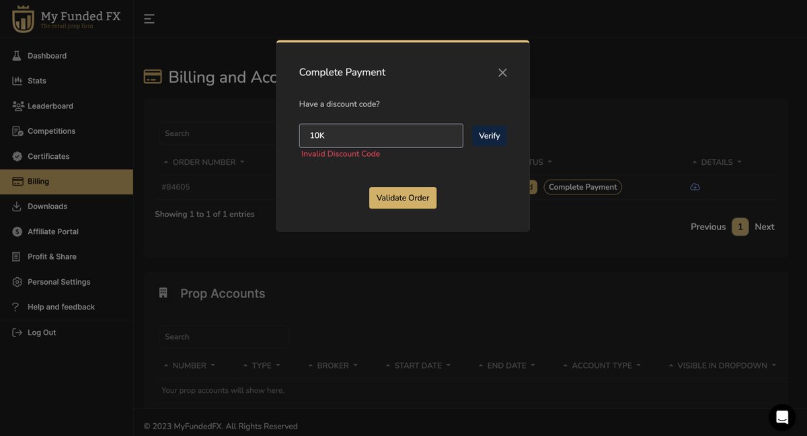
Task: Click the Invalid Discount Code error text
Action: point(340,154)
